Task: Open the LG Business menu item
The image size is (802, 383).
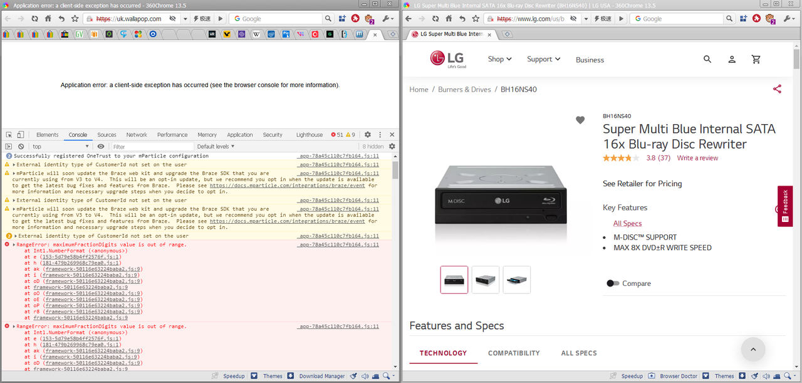Action: (590, 60)
